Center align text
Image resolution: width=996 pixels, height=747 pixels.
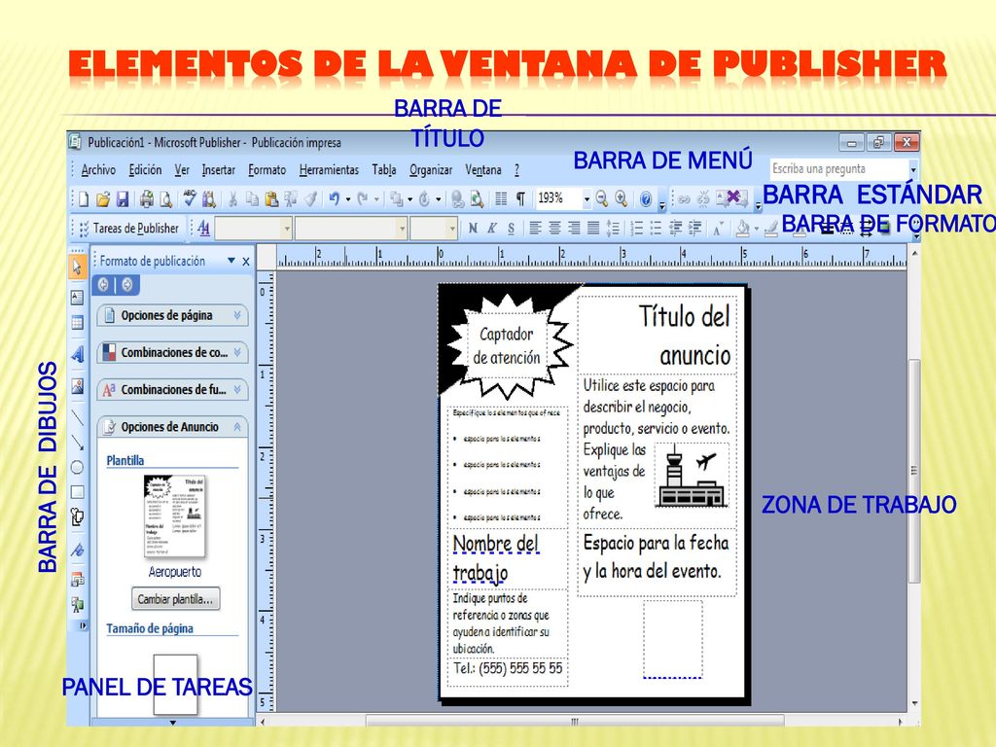pos(554,228)
